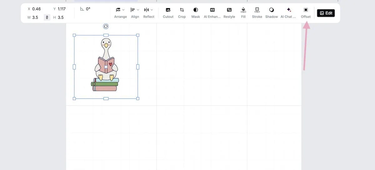Click the width field W 3.5
Image resolution: width=375 pixels, height=170 pixels.
(x=33, y=17)
